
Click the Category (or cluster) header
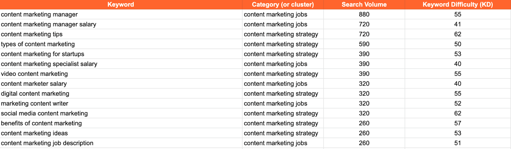click(x=283, y=4)
